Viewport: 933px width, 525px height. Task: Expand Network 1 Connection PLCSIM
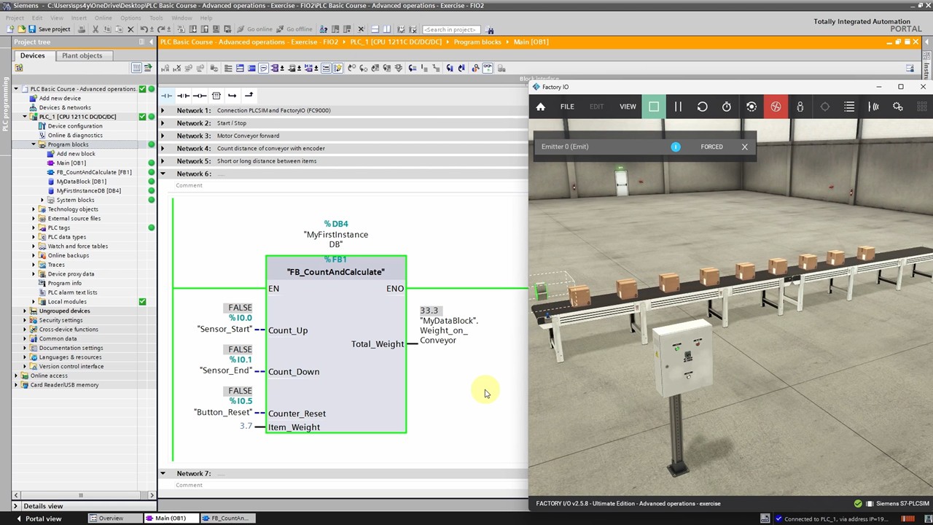tap(163, 111)
